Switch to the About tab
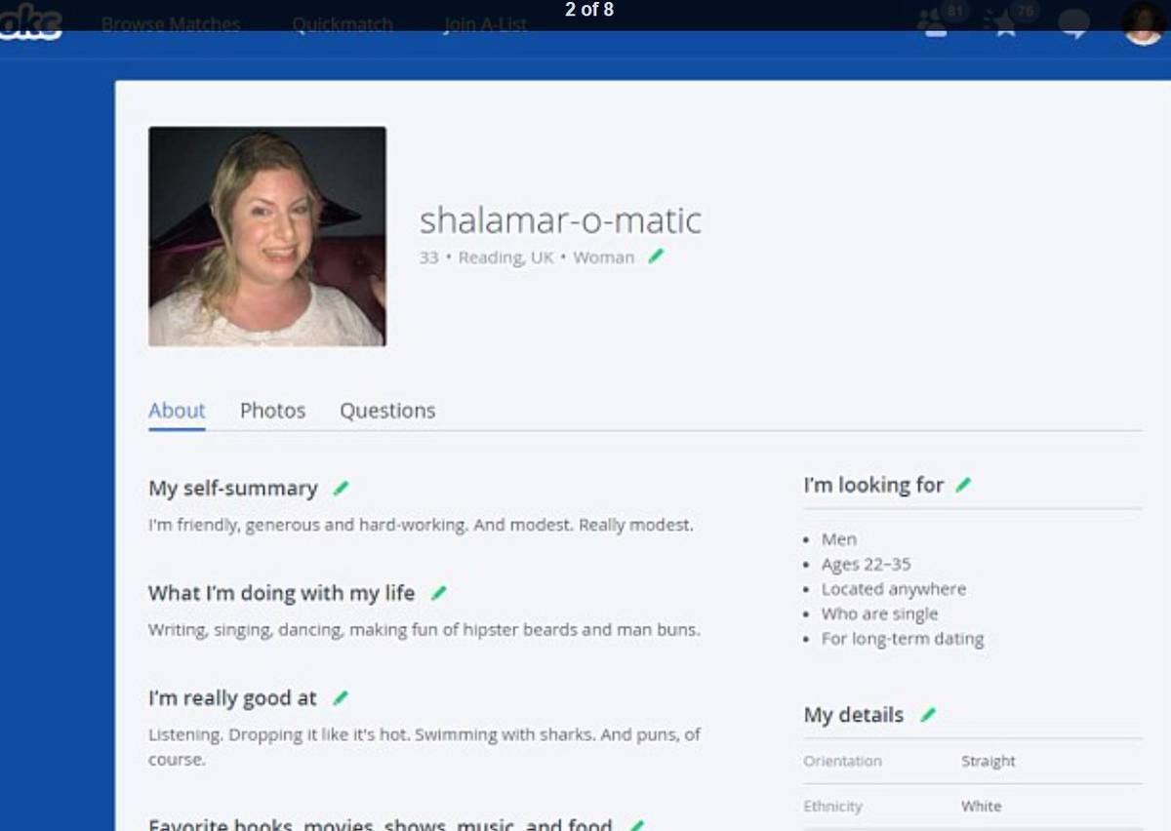This screenshot has width=1171, height=831. tap(177, 411)
